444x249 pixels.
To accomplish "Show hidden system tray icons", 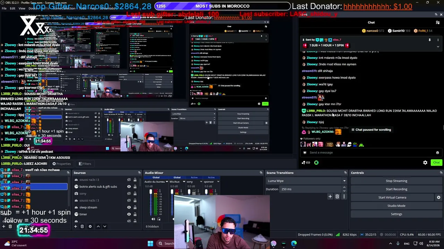I will pyautogui.click(x=390, y=244).
